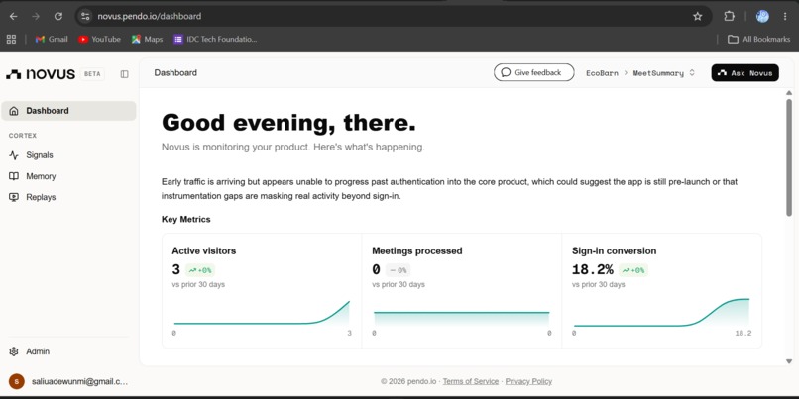The width and height of the screenshot is (799, 399).
Task: Click the Admin gear icon
Action: click(14, 351)
